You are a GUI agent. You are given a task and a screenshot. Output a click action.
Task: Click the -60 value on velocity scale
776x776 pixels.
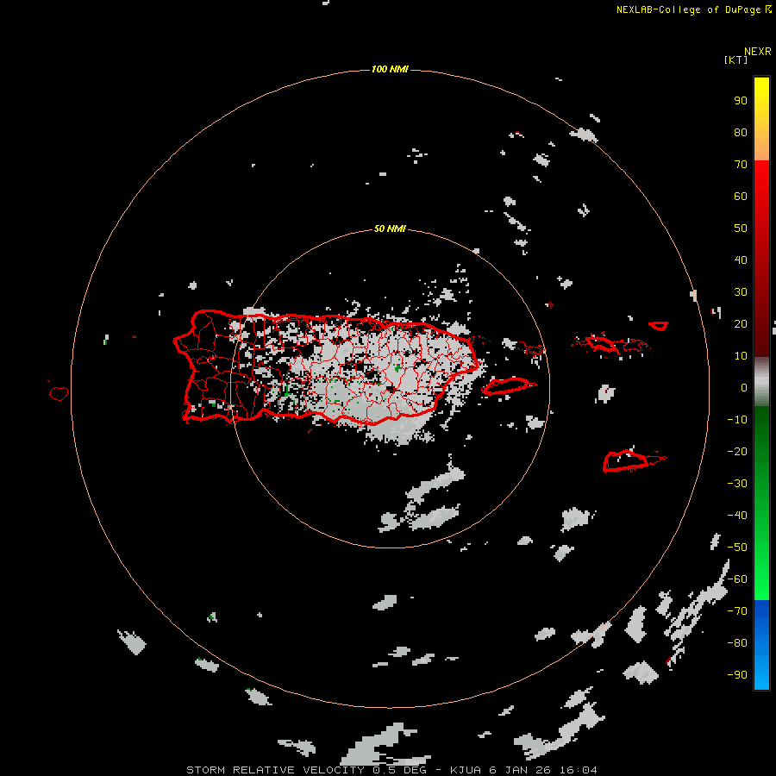click(x=737, y=579)
